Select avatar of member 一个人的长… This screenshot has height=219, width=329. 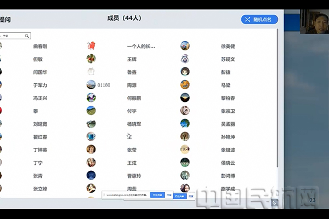tap(91, 46)
